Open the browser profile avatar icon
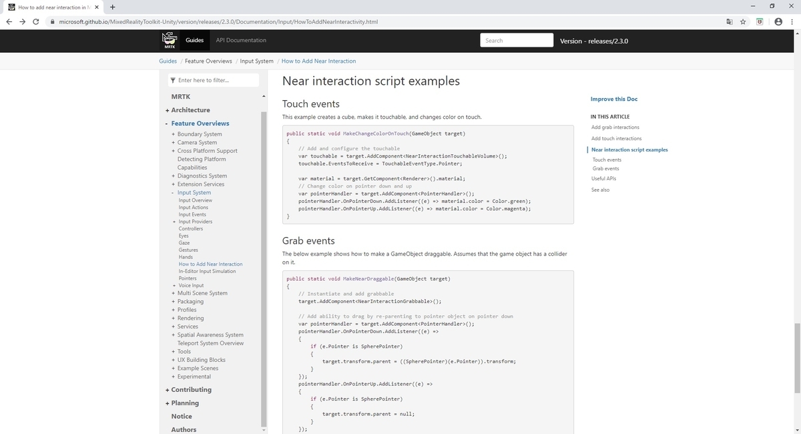 [778, 21]
